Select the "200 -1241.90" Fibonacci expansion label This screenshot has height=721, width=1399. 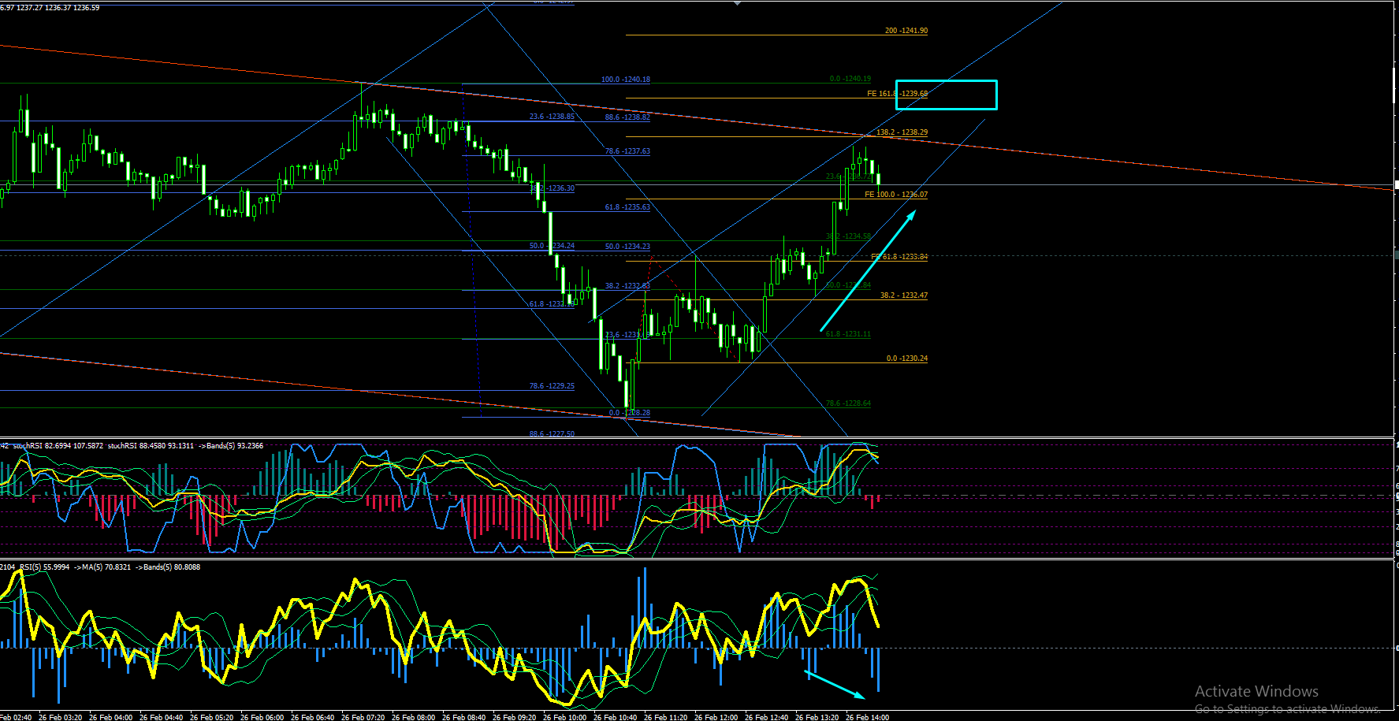point(906,31)
